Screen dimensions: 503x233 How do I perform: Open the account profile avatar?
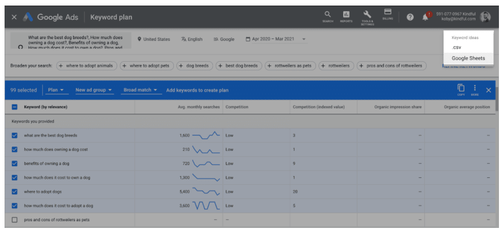point(485,17)
